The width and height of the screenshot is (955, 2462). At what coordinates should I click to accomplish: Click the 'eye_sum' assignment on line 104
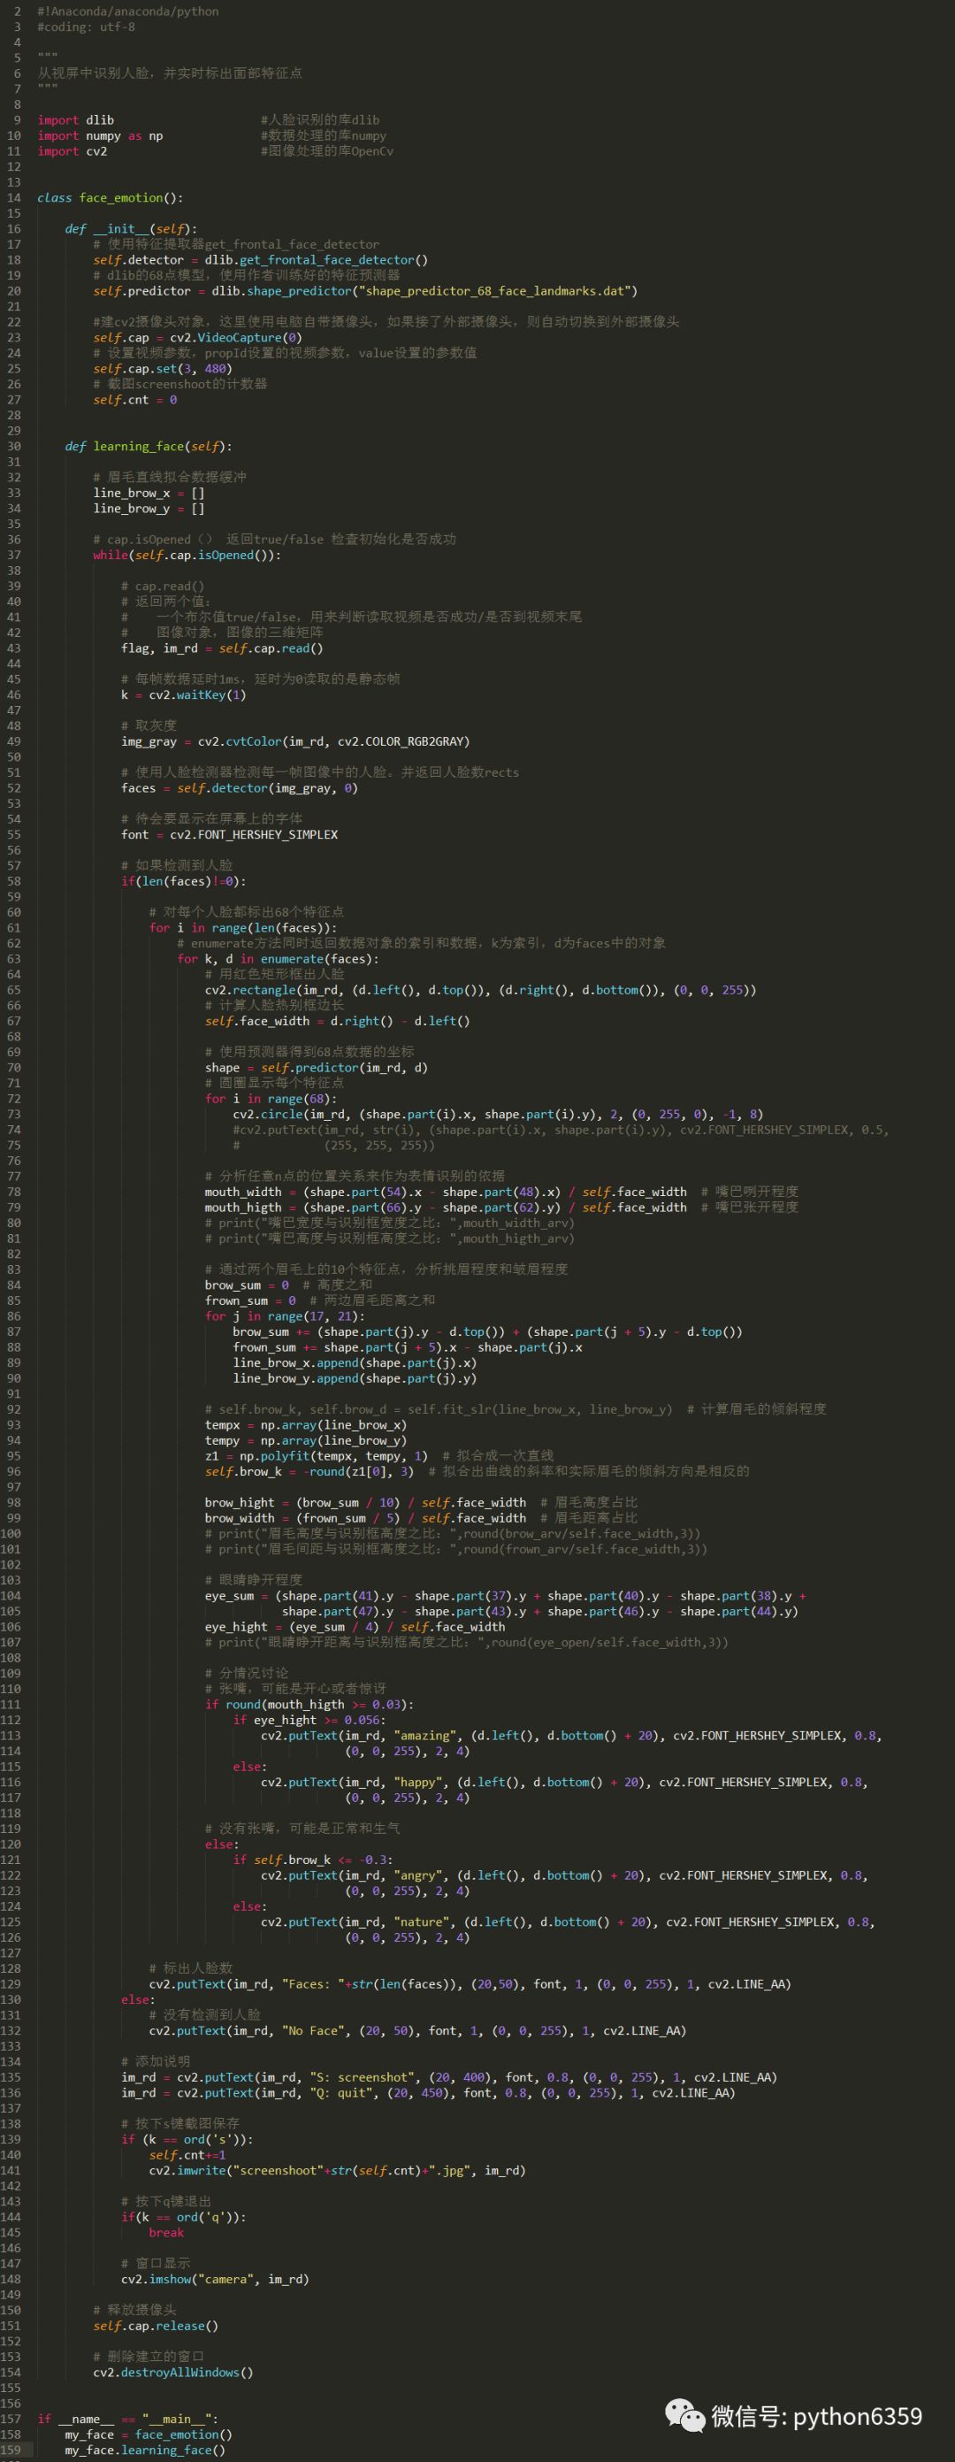[x=505, y=1596]
